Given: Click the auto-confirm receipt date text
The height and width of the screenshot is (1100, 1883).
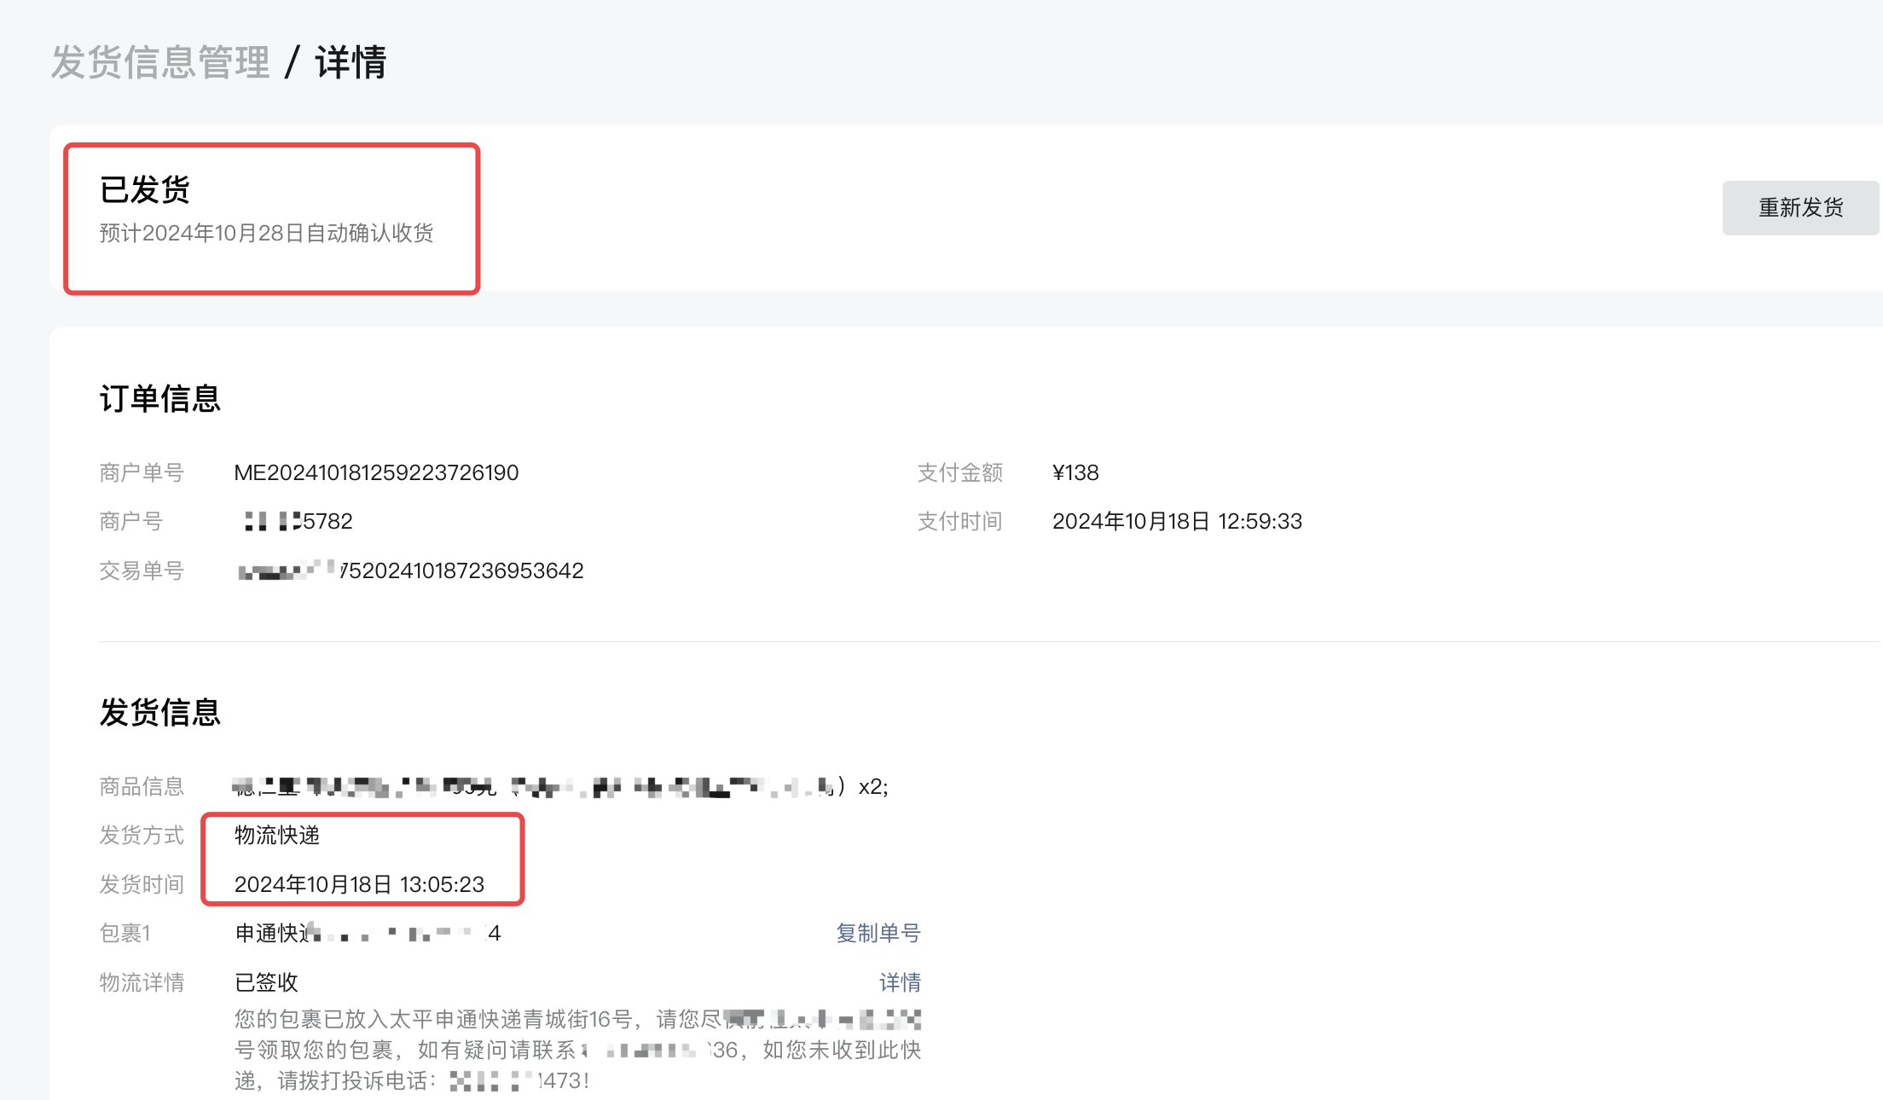Looking at the screenshot, I should pos(266,233).
